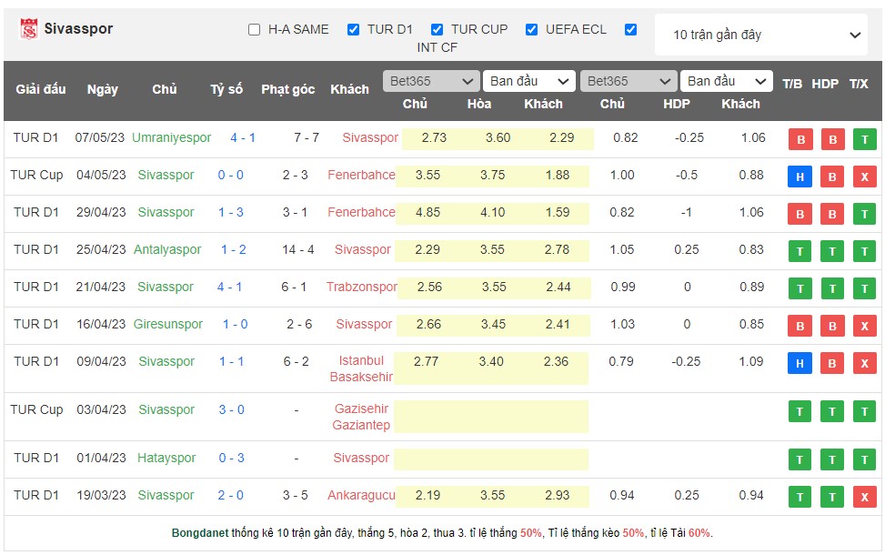This screenshot has height=555, width=885.
Task: Click the Sivasspor club logo
Action: 28,29
